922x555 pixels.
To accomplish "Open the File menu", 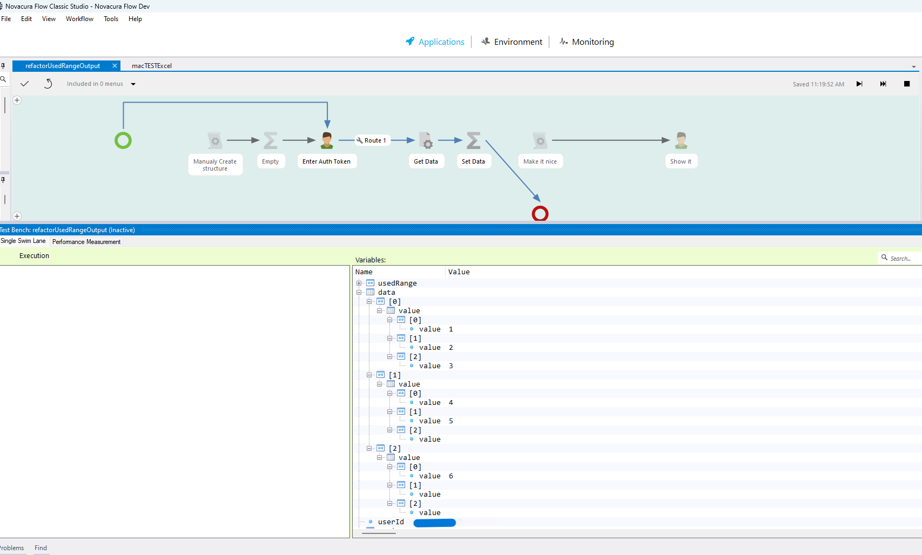I will point(6,19).
